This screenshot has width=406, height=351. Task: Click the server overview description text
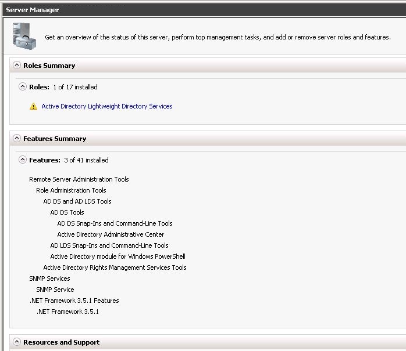[x=218, y=37]
